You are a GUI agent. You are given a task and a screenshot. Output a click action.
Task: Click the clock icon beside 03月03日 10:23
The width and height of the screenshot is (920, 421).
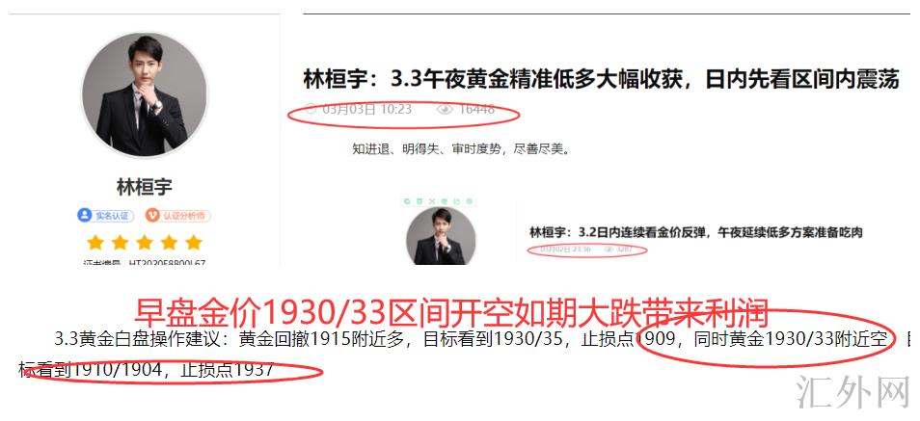(311, 109)
